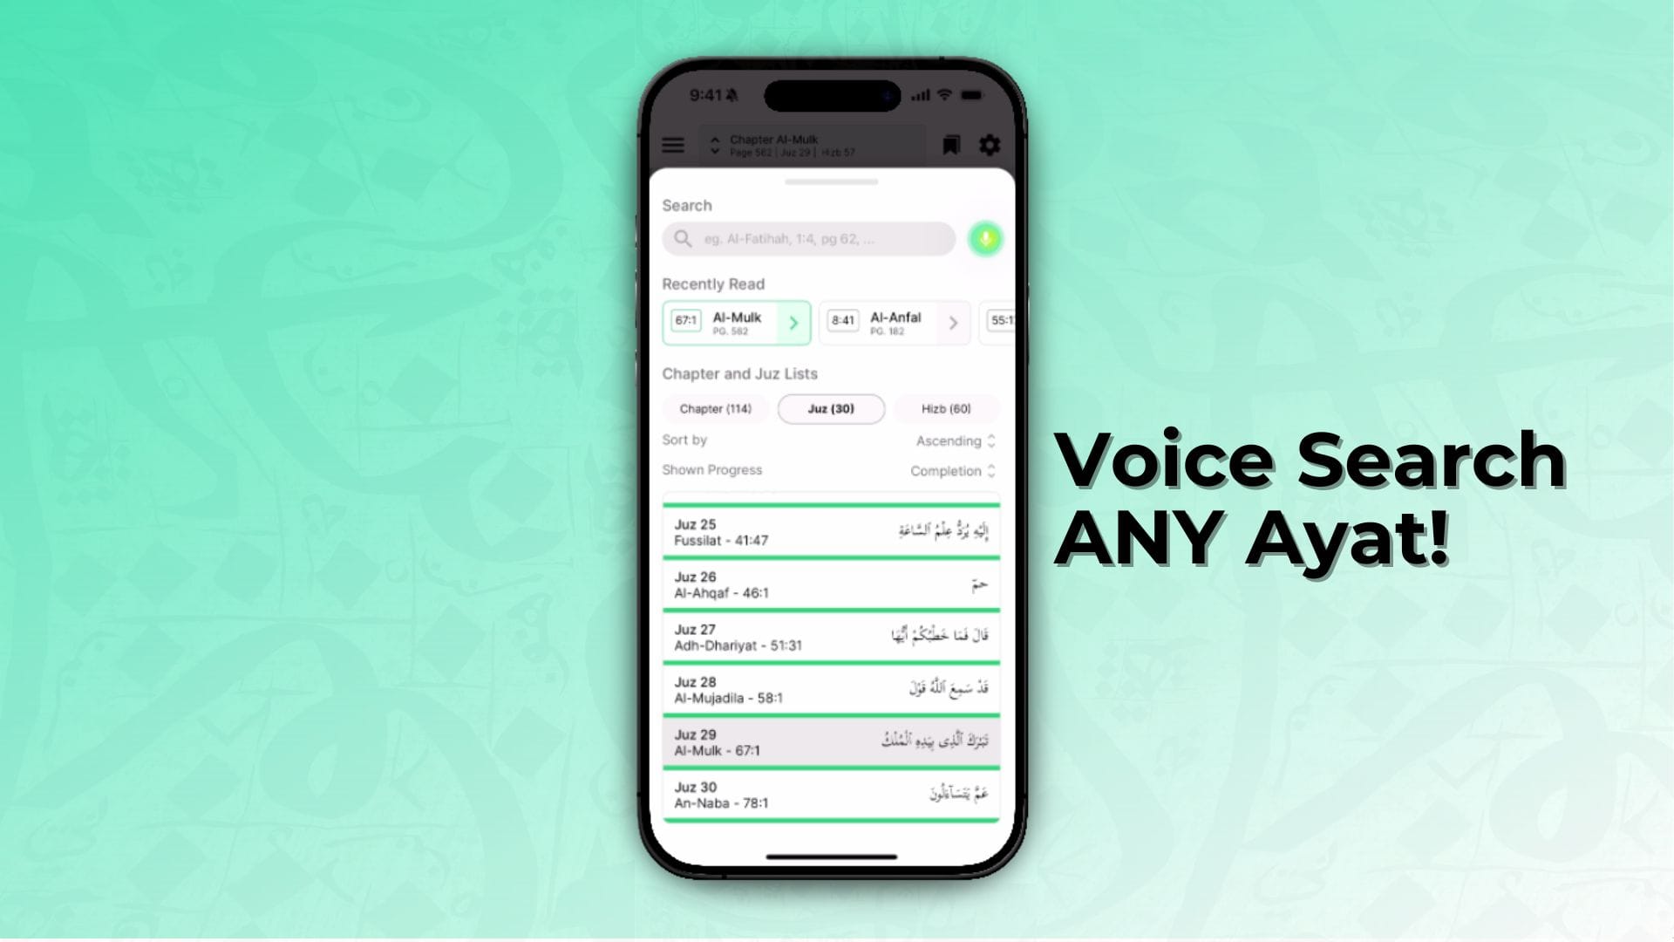The width and height of the screenshot is (1674, 942).
Task: Toggle Sort by Ascending order
Action: click(x=956, y=440)
